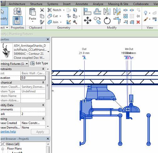Collapse the Mechanical properties group

[x=43, y=82]
